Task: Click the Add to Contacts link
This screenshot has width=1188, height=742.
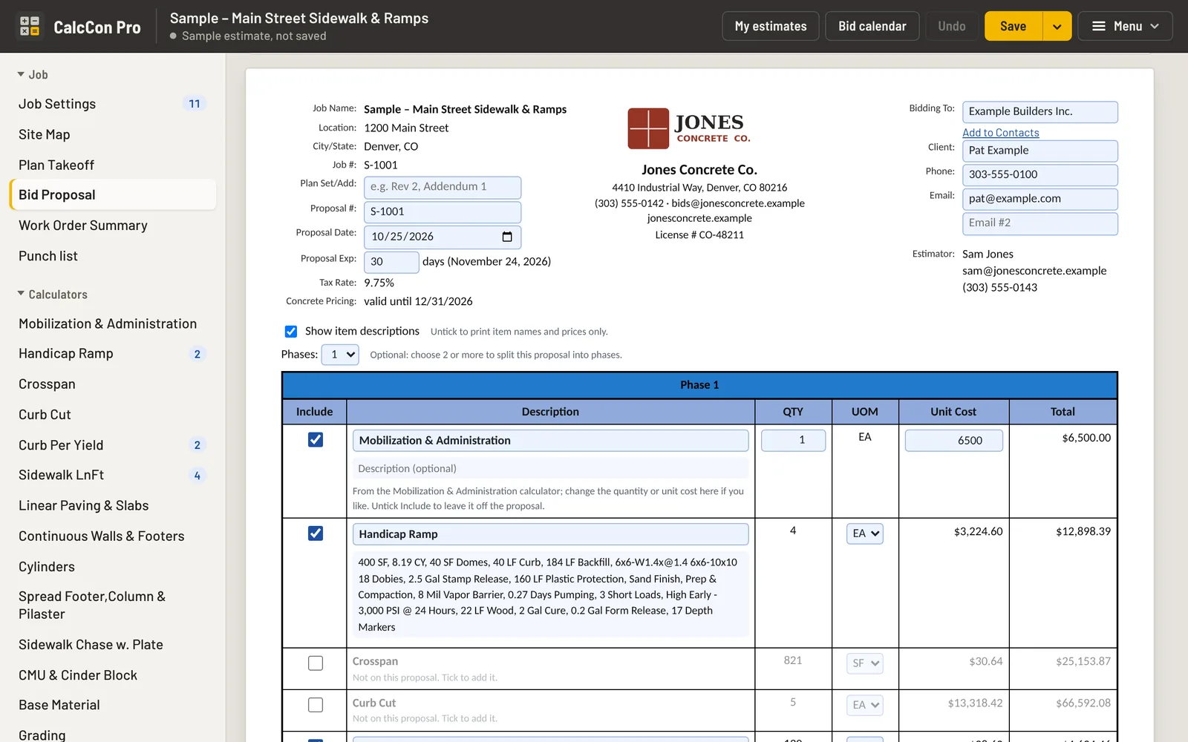Action: pos(1001,133)
